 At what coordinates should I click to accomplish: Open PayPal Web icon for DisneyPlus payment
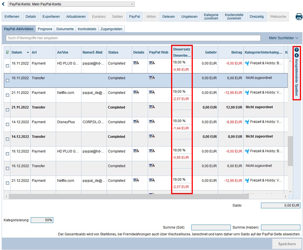point(152,121)
